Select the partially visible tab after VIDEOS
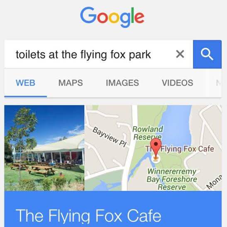 click(x=219, y=83)
